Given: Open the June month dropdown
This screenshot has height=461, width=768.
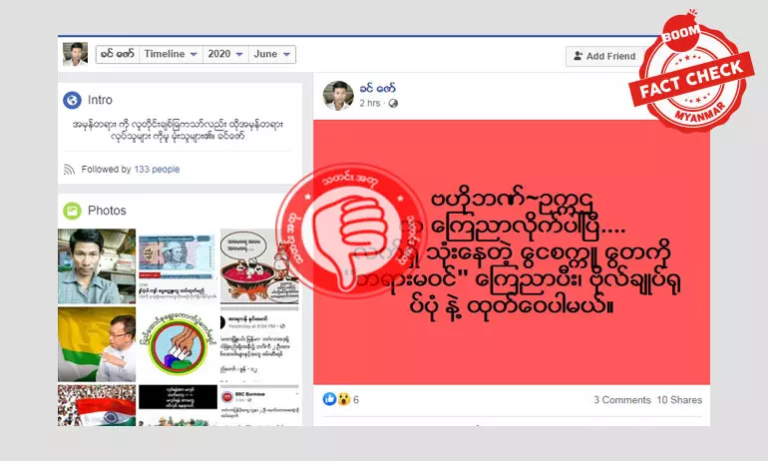Looking at the screenshot, I should tap(272, 54).
